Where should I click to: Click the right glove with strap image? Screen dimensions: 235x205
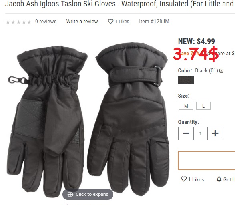click(128, 118)
